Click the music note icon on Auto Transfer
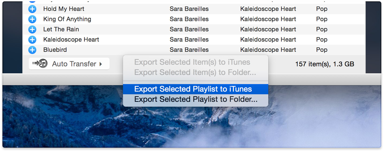 [x=43, y=64]
